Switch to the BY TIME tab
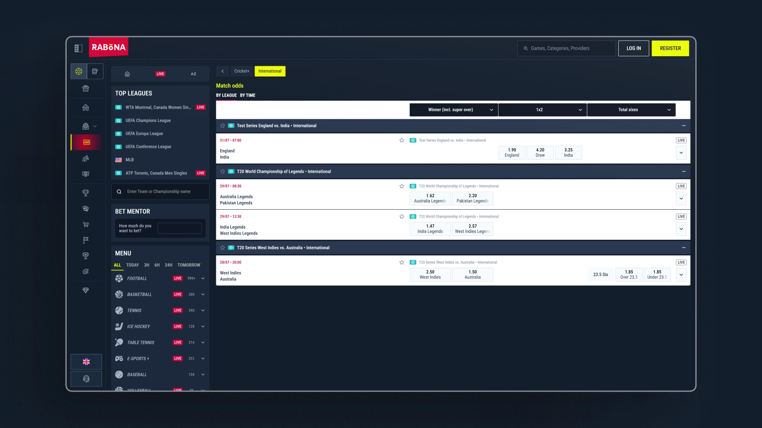The width and height of the screenshot is (762, 428). click(248, 96)
